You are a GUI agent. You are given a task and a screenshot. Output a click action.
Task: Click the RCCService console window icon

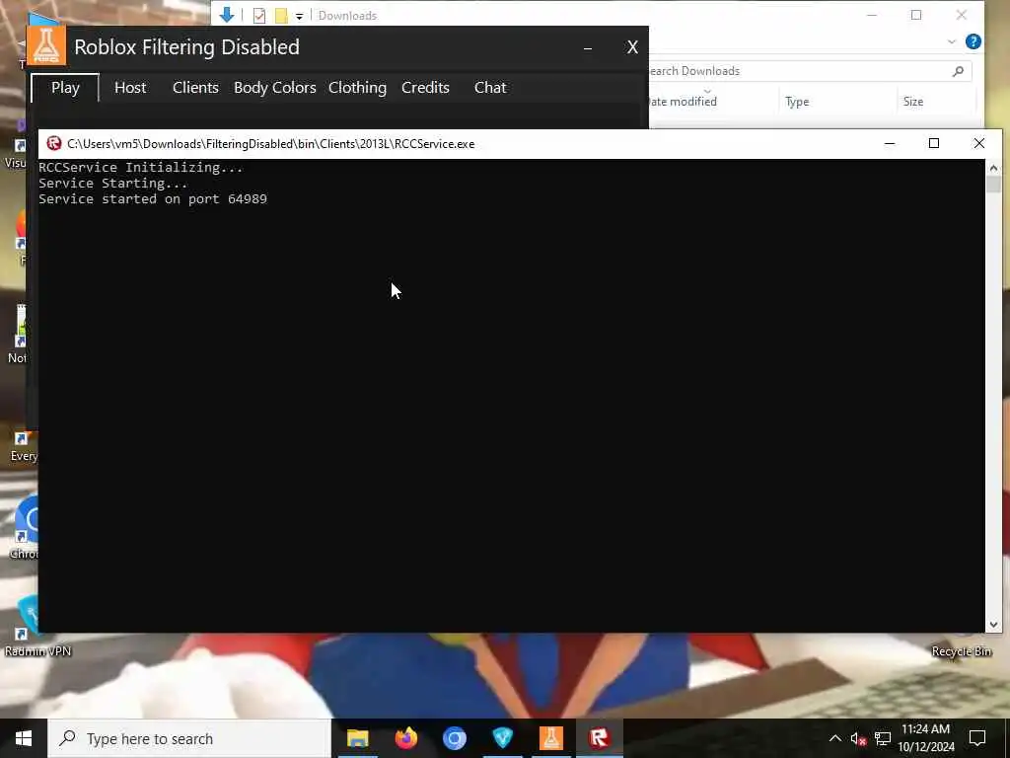coord(54,144)
